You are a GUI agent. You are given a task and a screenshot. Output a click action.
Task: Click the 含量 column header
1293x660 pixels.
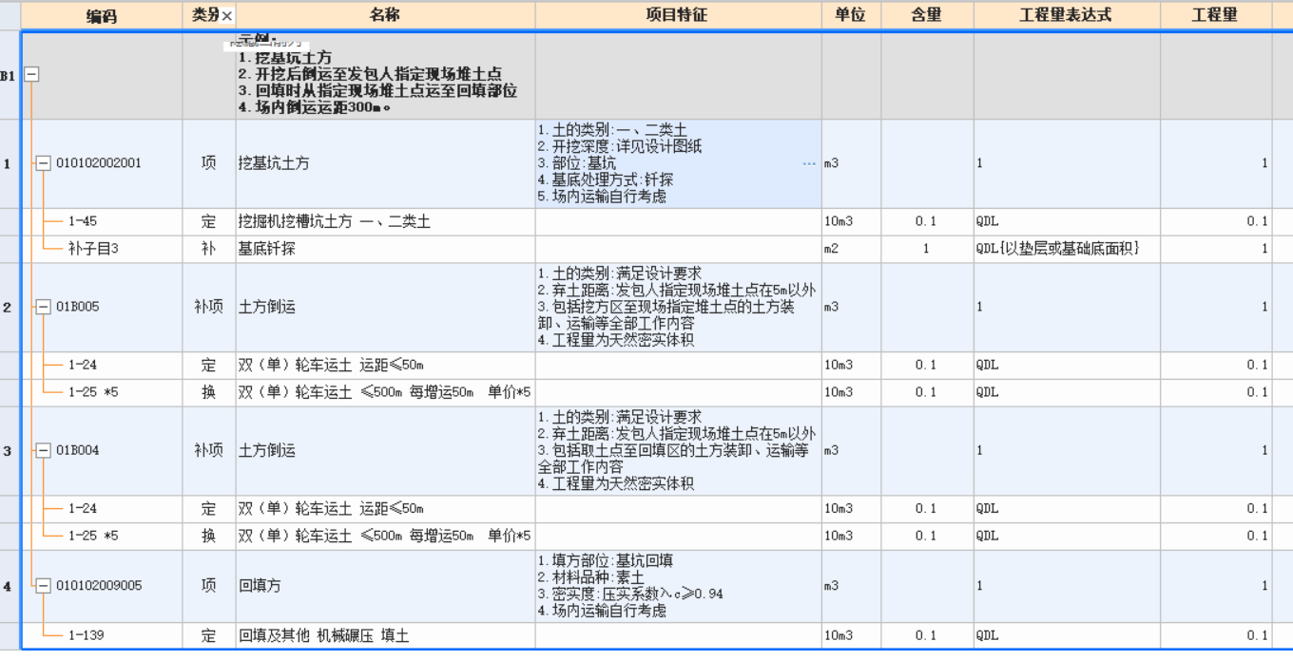click(927, 15)
